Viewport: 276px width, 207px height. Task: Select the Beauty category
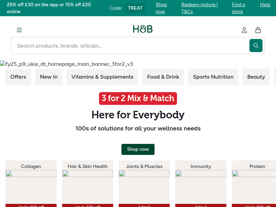click(256, 77)
